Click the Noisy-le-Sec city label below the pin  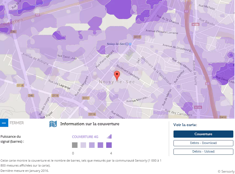[x=117, y=82]
